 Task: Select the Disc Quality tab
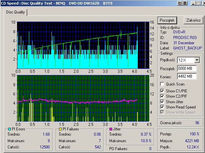tap(15, 12)
